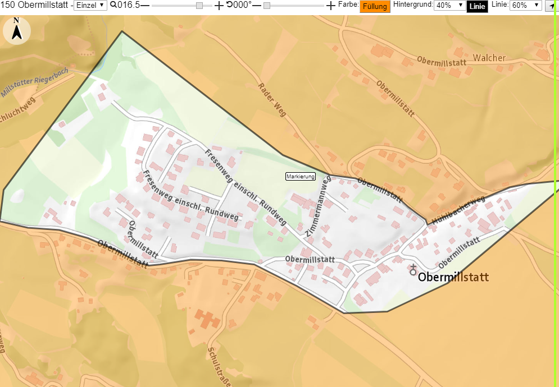Click the church symbol near Obermillstatt
Image resolution: width=559 pixels, height=387 pixels.
coord(413,270)
